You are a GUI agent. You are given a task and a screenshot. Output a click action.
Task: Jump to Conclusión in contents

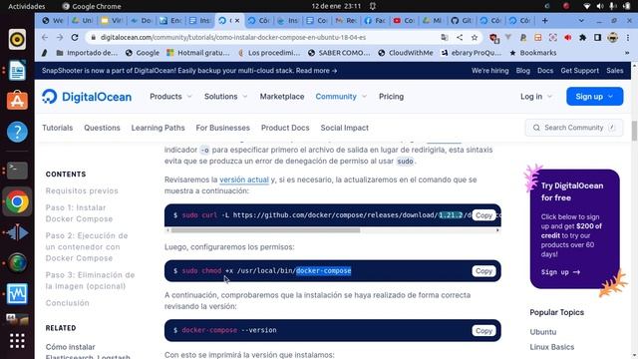click(67, 303)
